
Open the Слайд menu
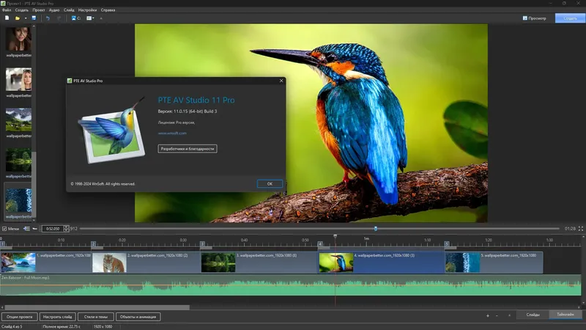69,10
